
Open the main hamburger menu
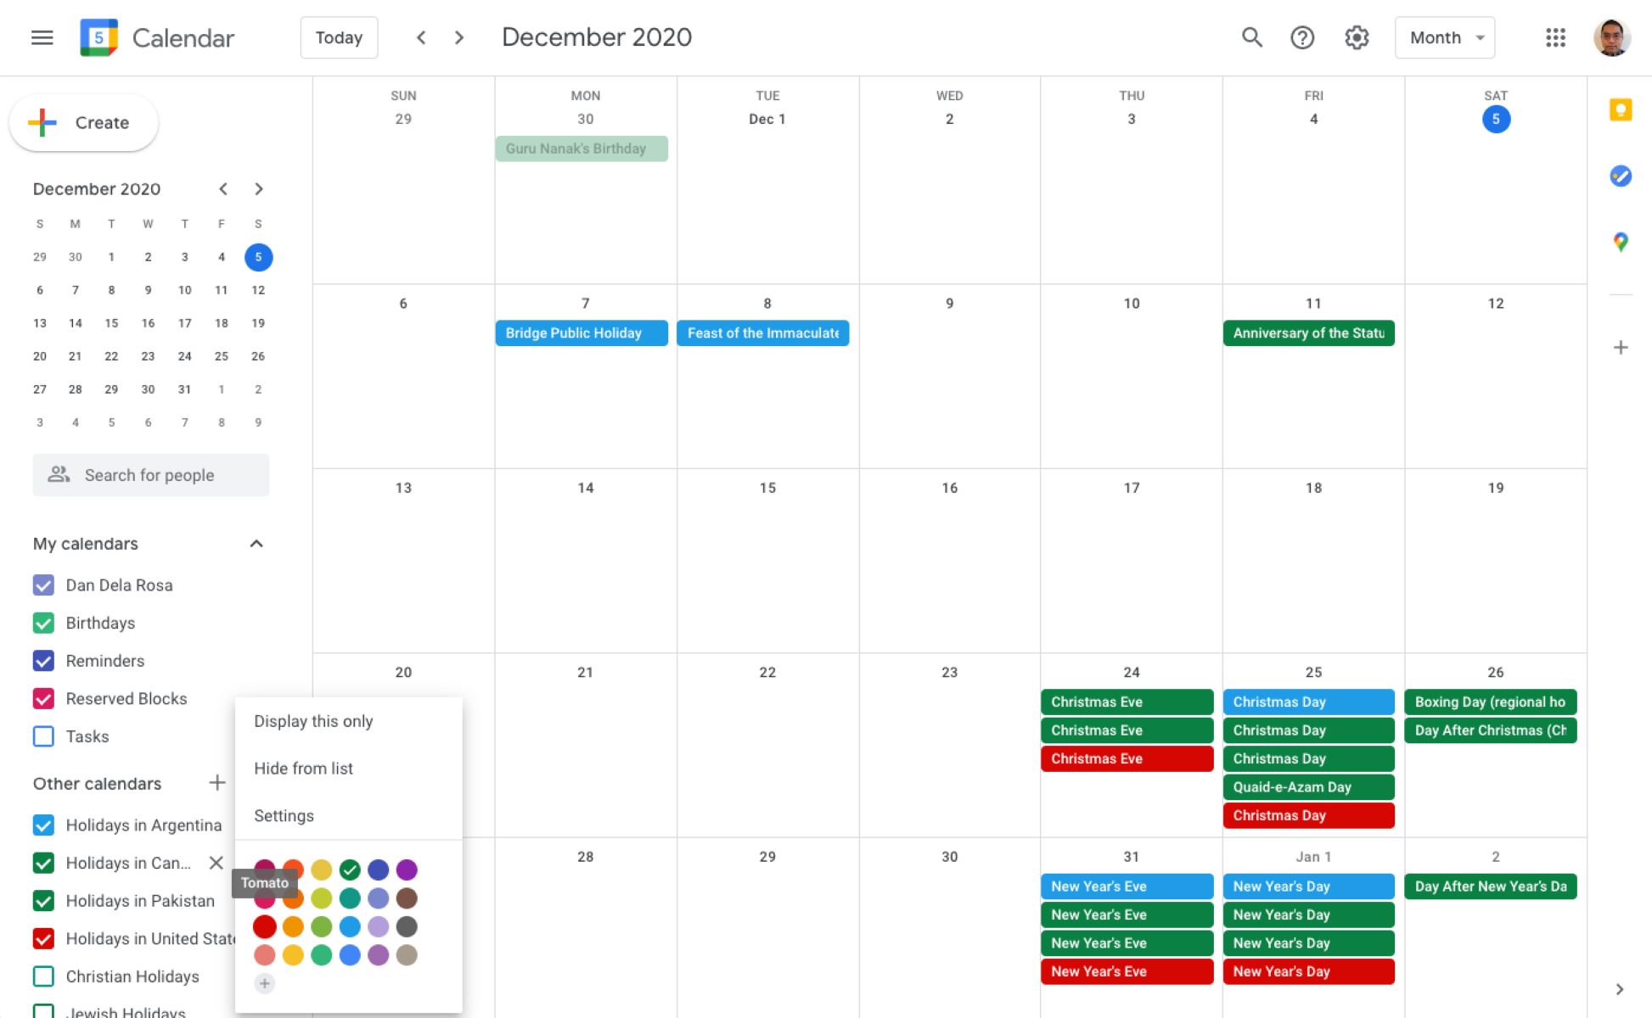[x=42, y=37]
